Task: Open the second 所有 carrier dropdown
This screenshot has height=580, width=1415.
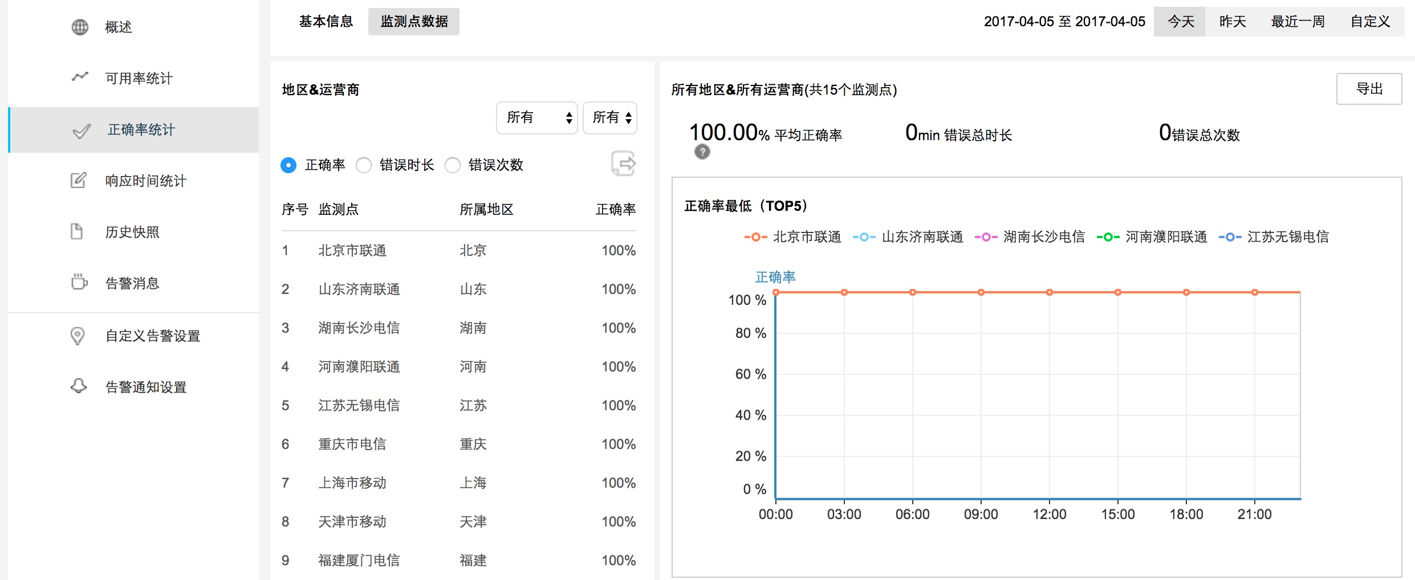Action: [x=610, y=118]
